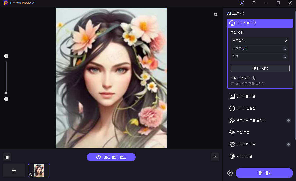Enable the 흑백으로 색을 칠하다 checkbox
The width and height of the screenshot is (296, 181).
[233, 84]
